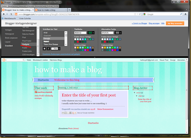Select the Hintergrund section
This screenshot has width=191, height=138.
pyautogui.click(x=9, y=34)
